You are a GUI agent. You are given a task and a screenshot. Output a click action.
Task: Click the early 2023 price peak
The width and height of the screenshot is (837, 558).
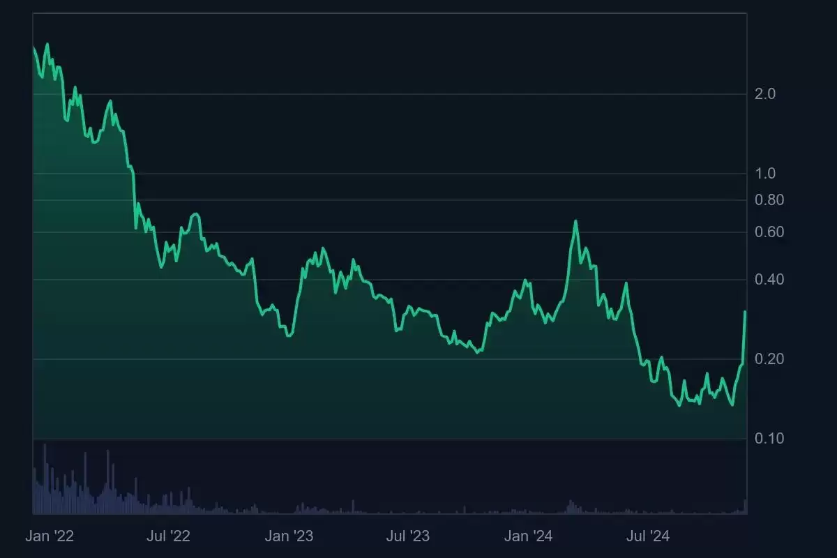[x=322, y=248]
